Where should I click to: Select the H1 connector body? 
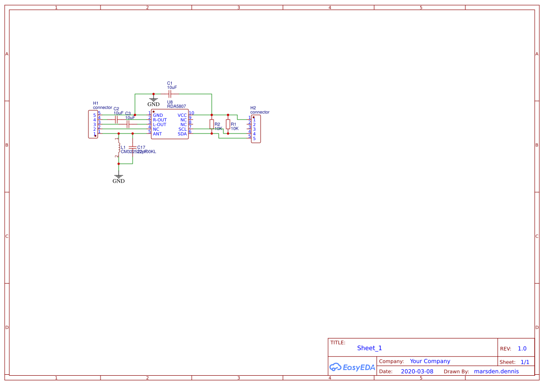coord(91,124)
